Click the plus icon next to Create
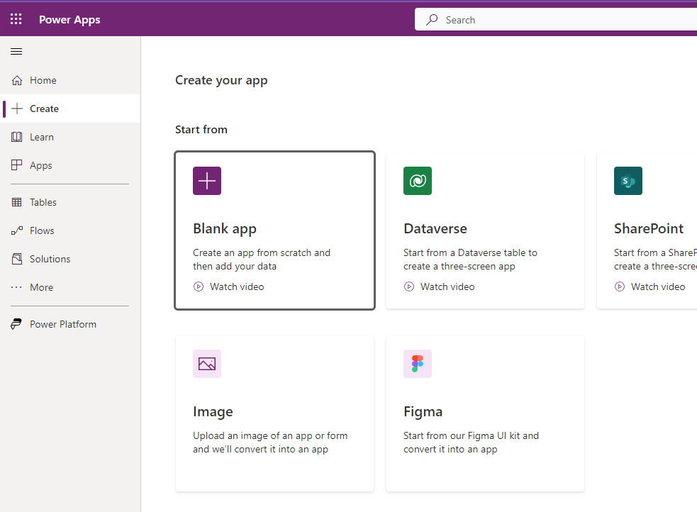Screen dimensions: 697x512 [x=17, y=108]
